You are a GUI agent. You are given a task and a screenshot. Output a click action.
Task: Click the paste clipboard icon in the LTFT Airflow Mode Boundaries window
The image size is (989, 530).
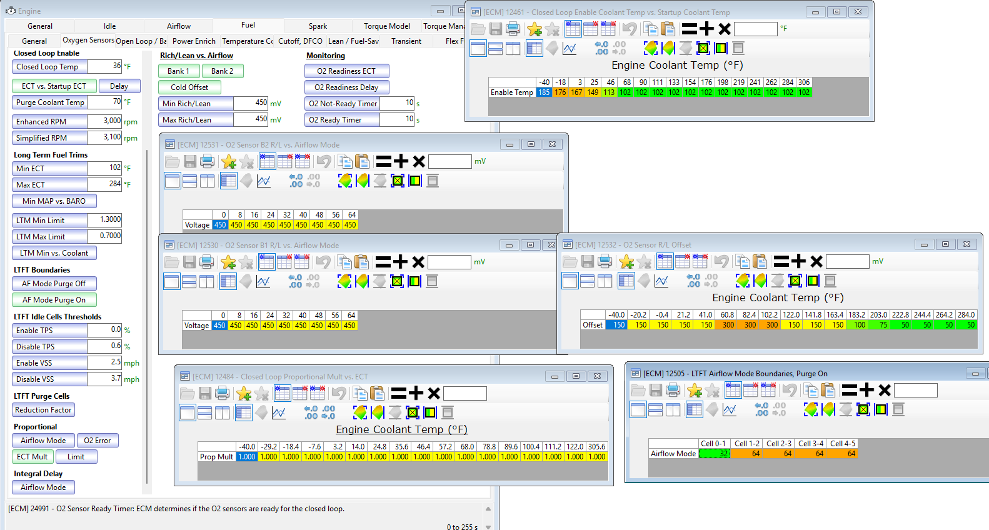tap(828, 391)
